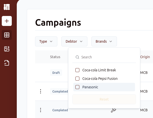Open three-dot menu for first Completed row
153x118 pixels.
click(x=41, y=91)
